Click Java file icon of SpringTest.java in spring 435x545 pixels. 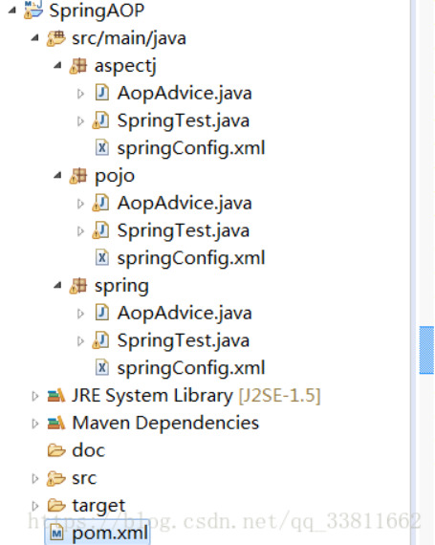[100, 340]
